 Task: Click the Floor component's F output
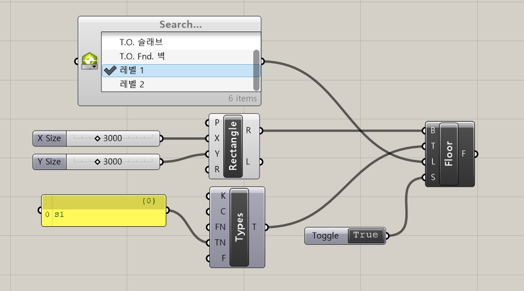click(x=464, y=154)
